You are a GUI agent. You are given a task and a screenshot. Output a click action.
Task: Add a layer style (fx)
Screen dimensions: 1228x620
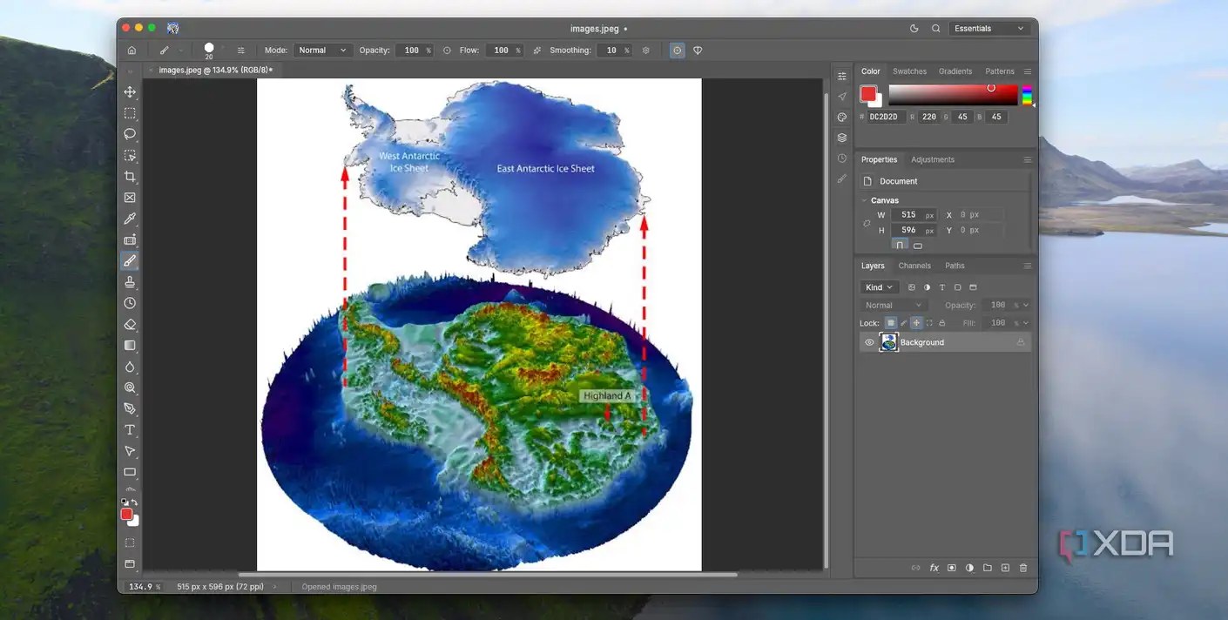pos(934,568)
